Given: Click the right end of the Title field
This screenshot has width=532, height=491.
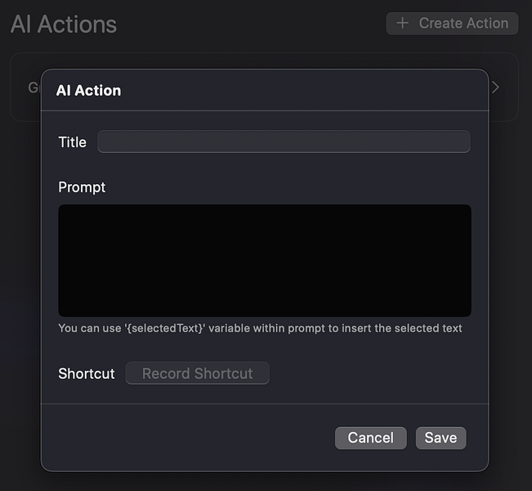Looking at the screenshot, I should 460,142.
